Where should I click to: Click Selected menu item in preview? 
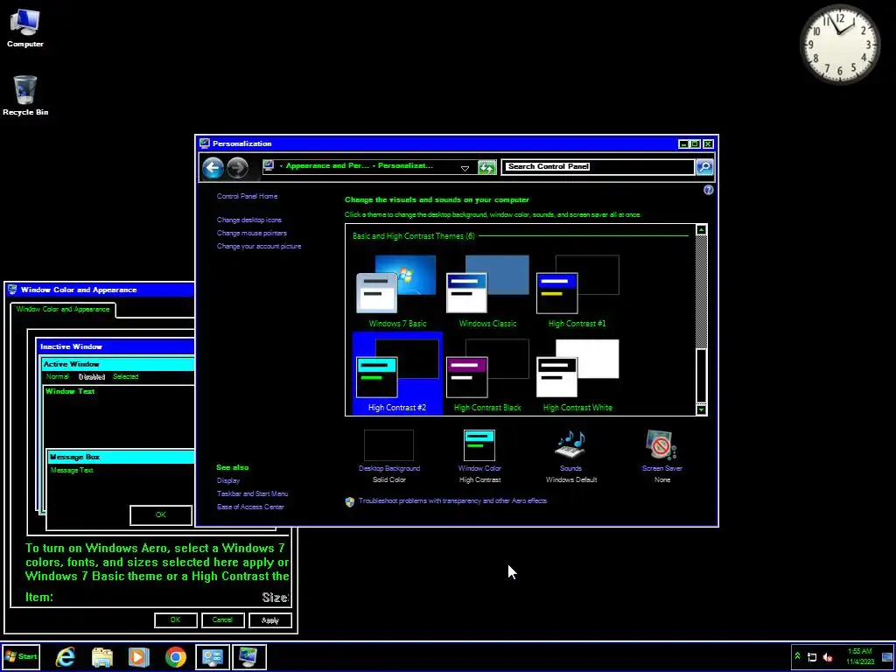coord(125,377)
